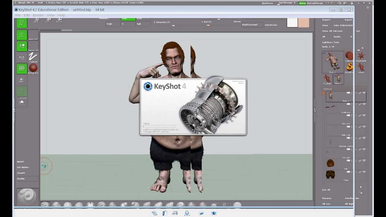386x217 pixels.
Task: Toggle Eyebrows subtool eye visibility
Action: (364, 104)
